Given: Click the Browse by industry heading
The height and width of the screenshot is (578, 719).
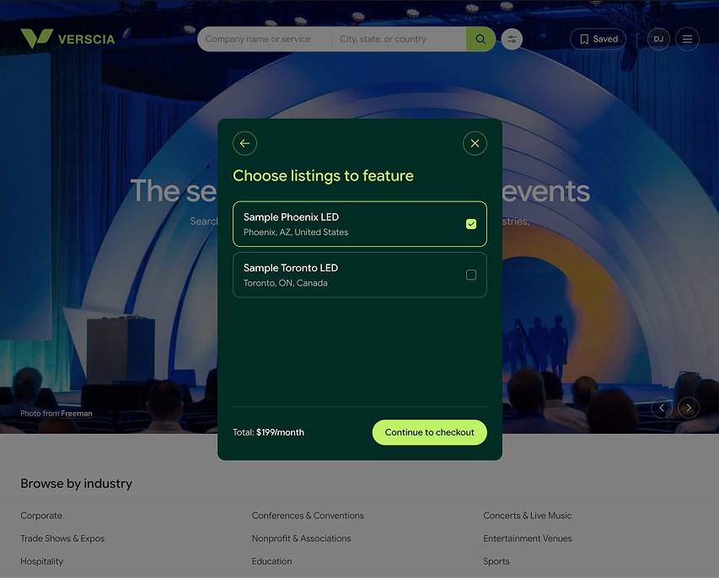Looking at the screenshot, I should coord(76,484).
